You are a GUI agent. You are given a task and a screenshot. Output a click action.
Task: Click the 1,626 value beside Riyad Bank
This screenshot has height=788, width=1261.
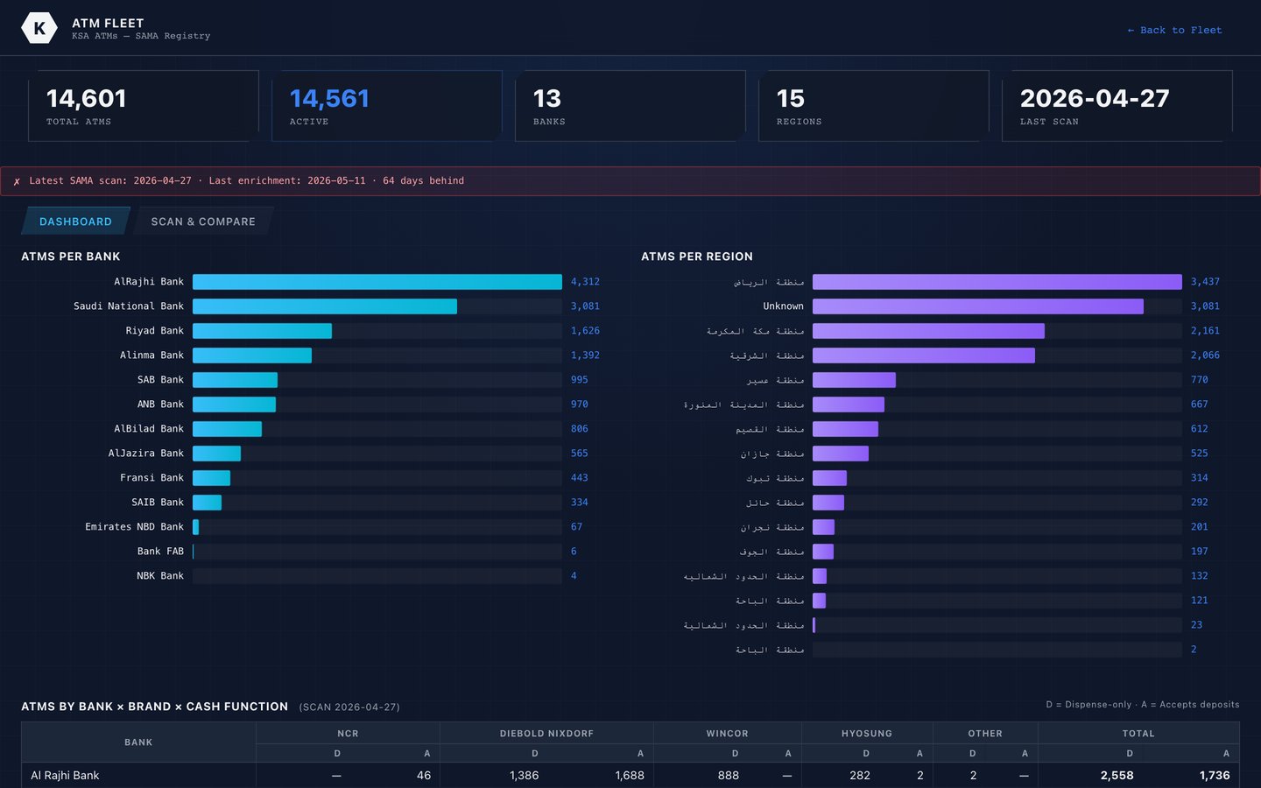585,331
